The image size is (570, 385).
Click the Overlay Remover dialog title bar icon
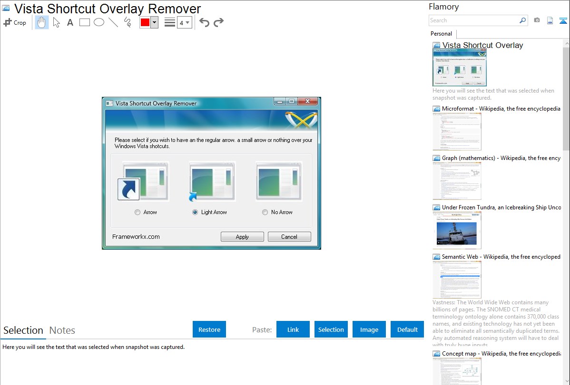point(109,103)
